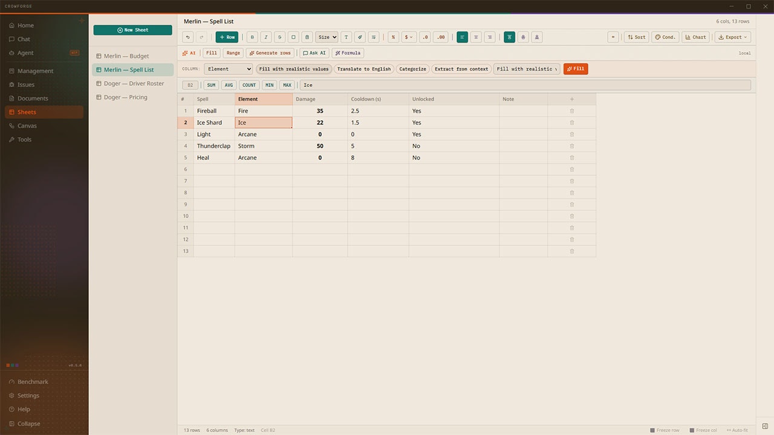Open Help page
This screenshot has height=435, width=774.
pos(44,410)
